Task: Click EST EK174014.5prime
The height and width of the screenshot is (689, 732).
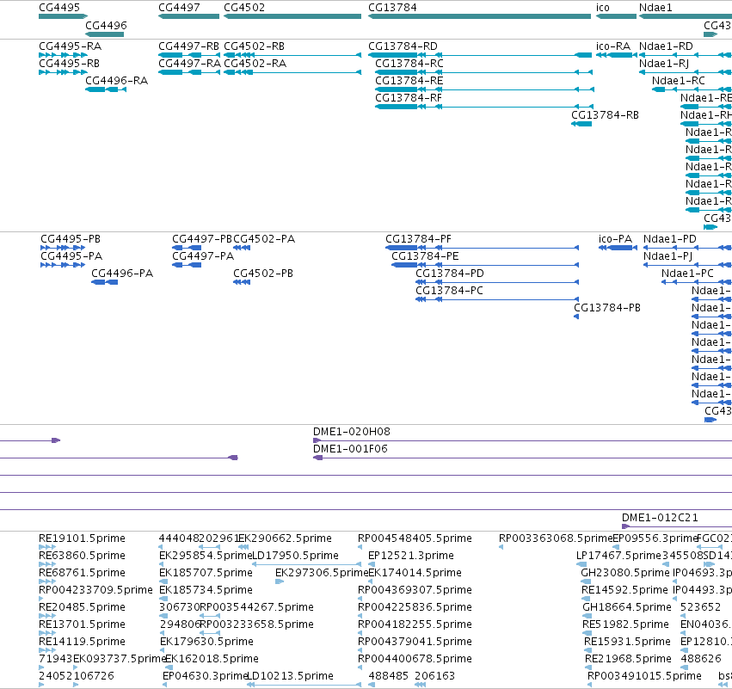Action: [x=415, y=573]
